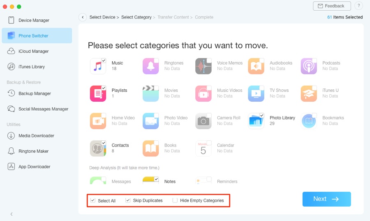Click the Audiobooks icon
Image resolution: width=370 pixels, height=221 pixels.
click(x=256, y=66)
